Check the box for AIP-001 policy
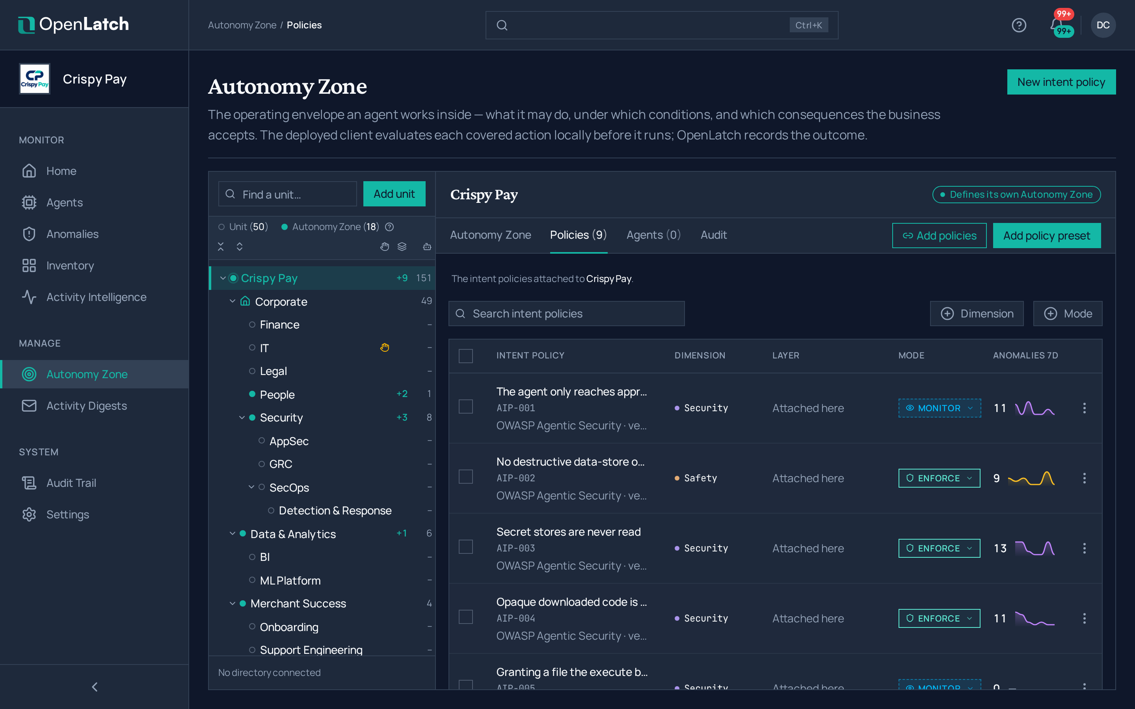Viewport: 1135px width, 709px height. click(466, 406)
